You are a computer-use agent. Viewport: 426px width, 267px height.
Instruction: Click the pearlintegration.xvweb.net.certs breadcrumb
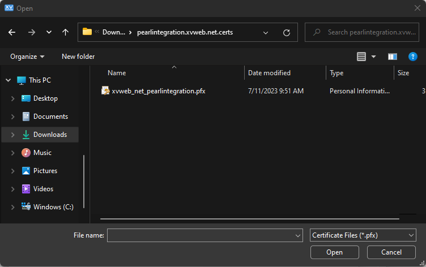[x=185, y=32]
